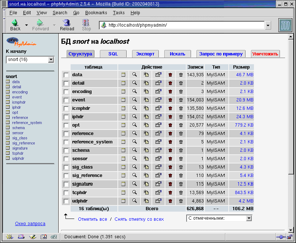The width and height of the screenshot is (296, 243).
Task: Toggle the iphdr table checkbox
Action: pos(66,117)
